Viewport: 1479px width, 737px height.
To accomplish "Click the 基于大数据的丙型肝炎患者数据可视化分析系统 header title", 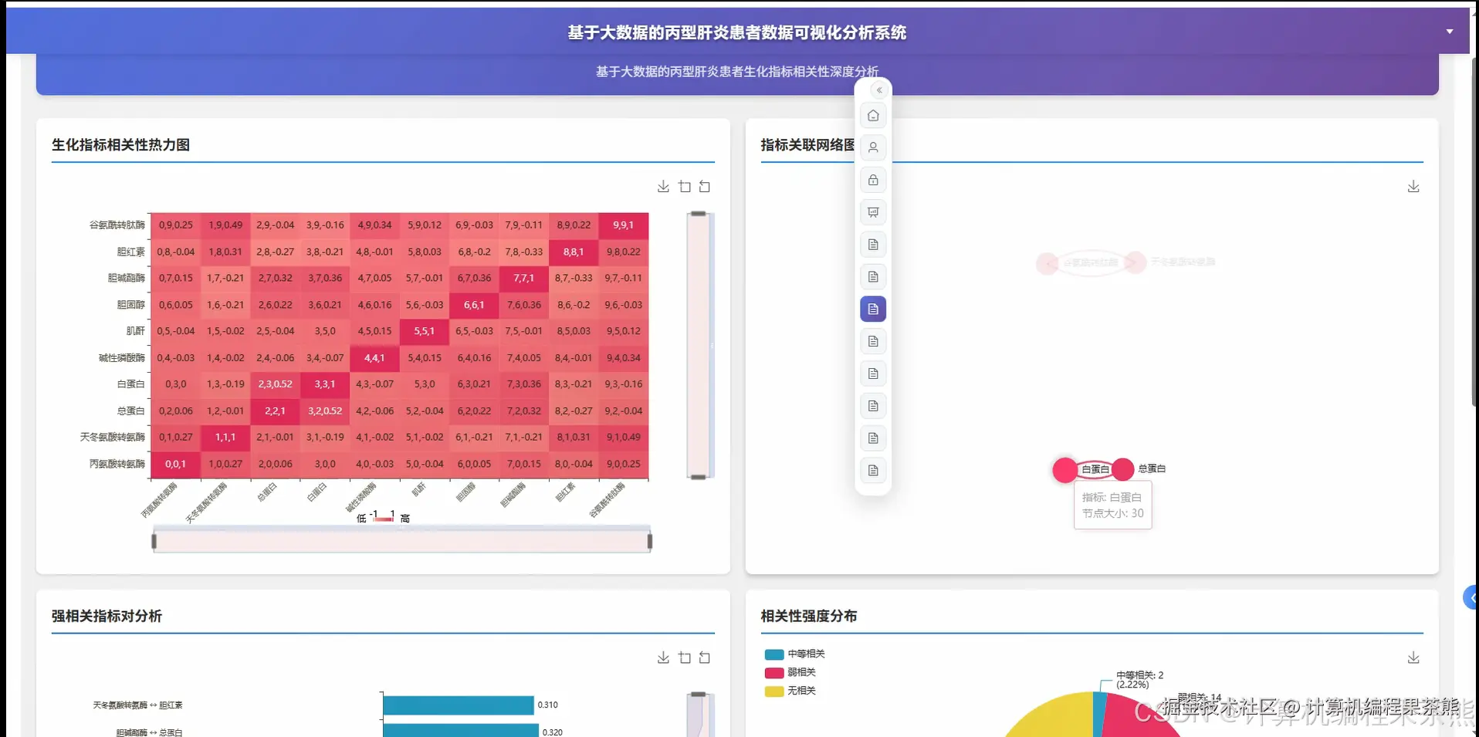I will coord(737,32).
